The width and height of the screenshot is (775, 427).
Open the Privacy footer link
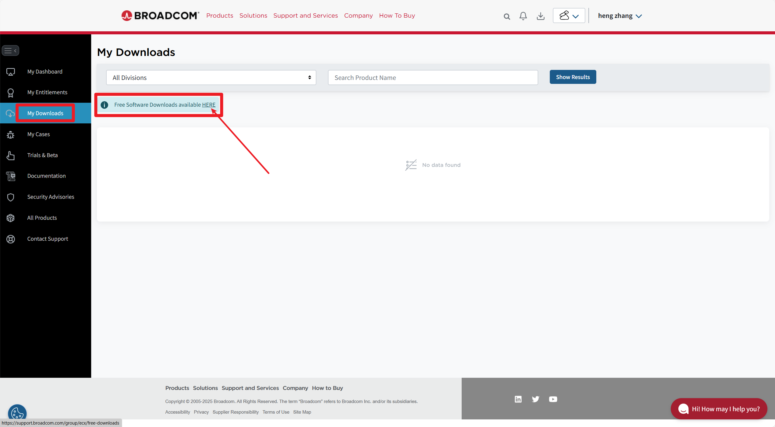pos(201,412)
